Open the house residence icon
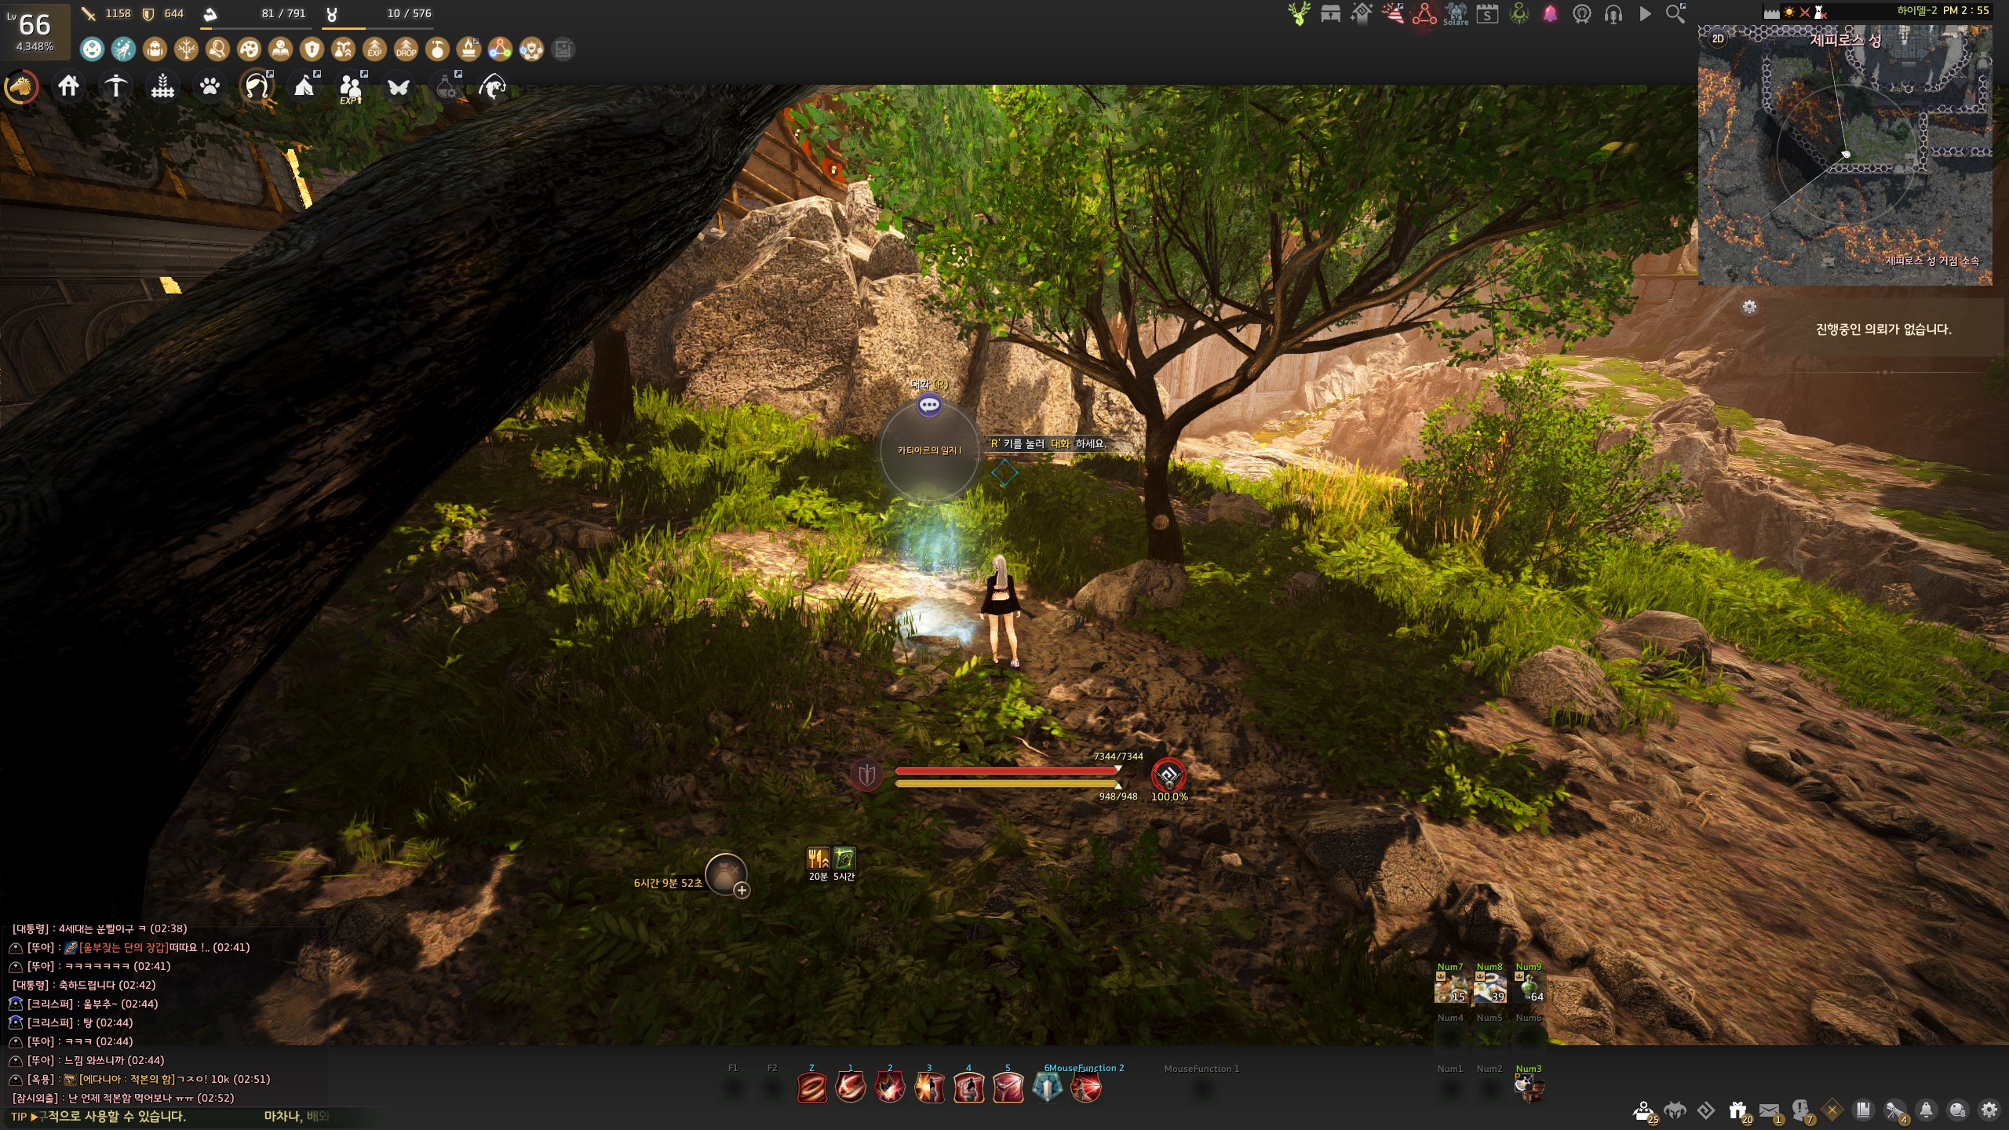Screen dimensions: 2009x1130 click(68, 86)
